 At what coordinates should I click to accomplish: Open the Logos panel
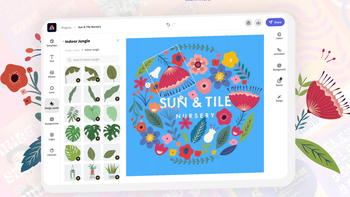click(52, 137)
